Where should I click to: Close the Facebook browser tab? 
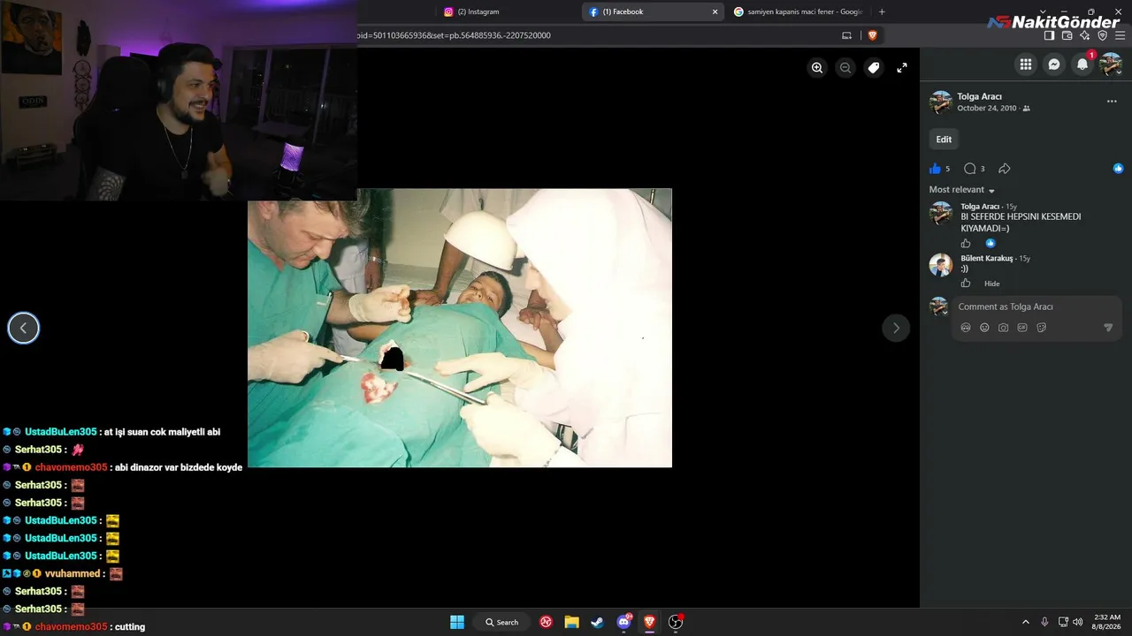click(715, 11)
